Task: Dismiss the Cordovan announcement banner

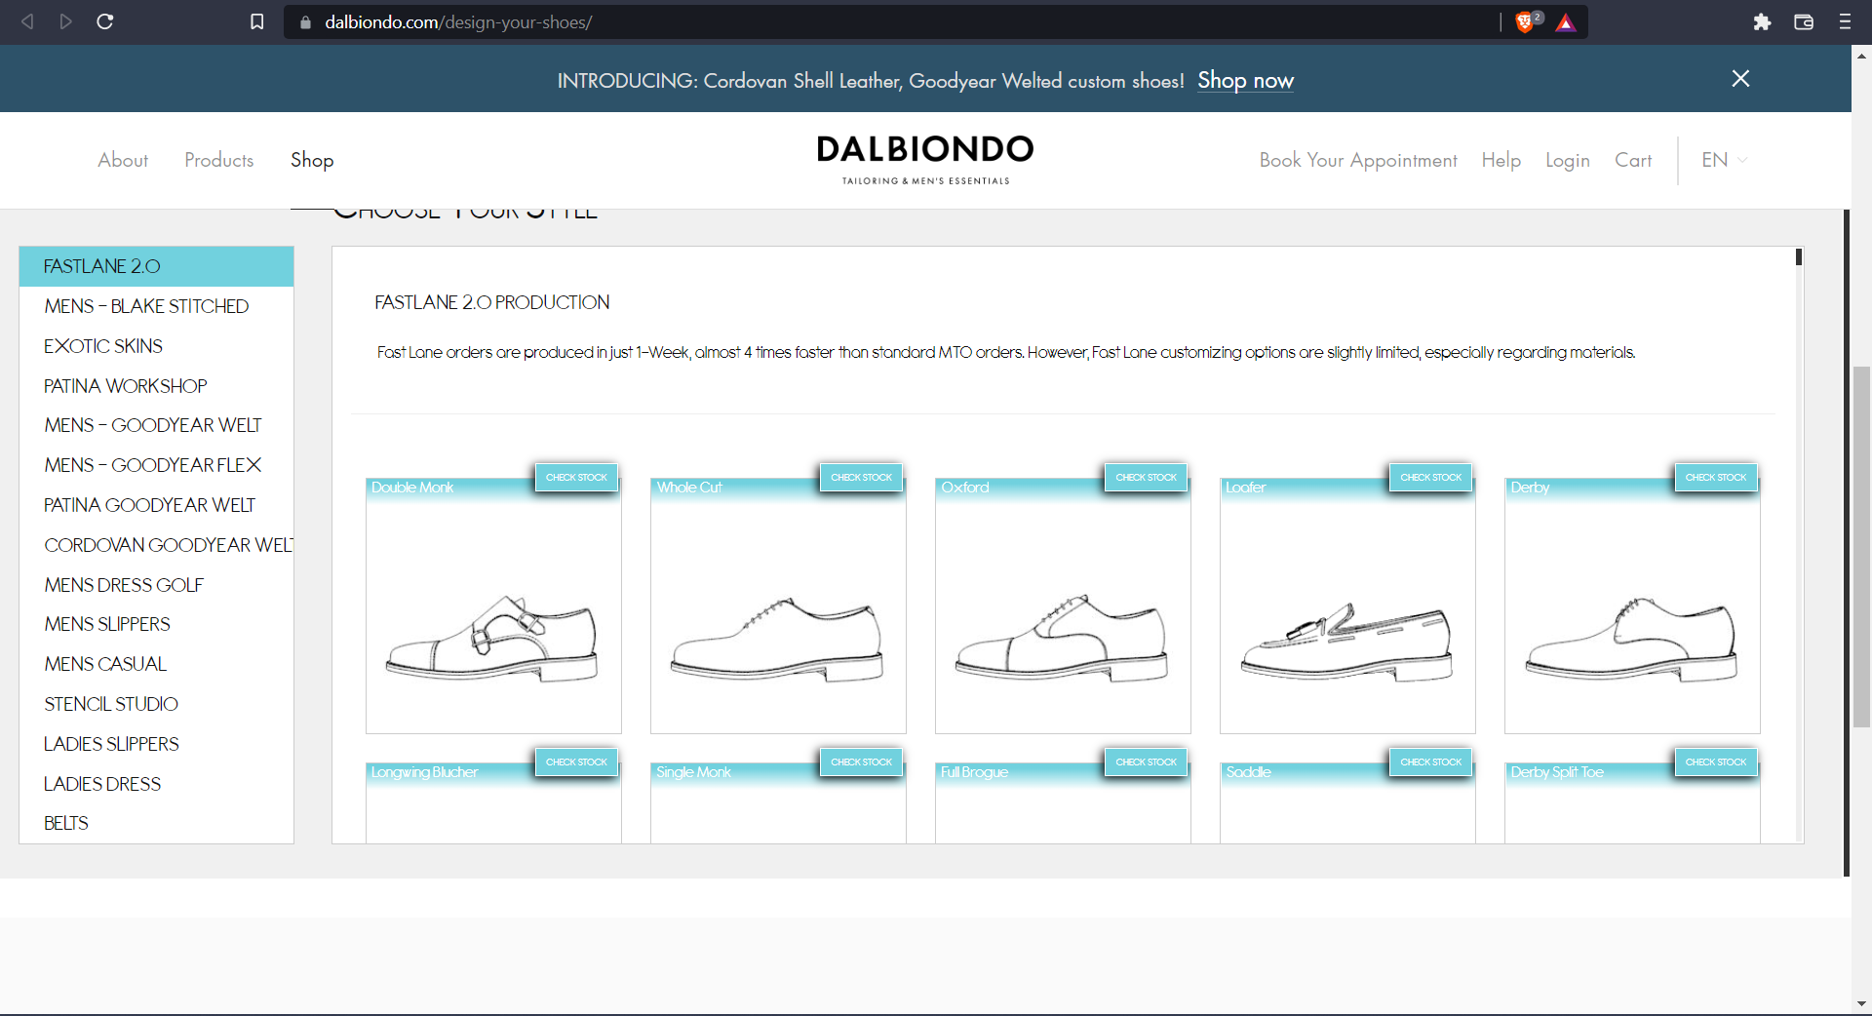Action: pyautogui.click(x=1740, y=78)
